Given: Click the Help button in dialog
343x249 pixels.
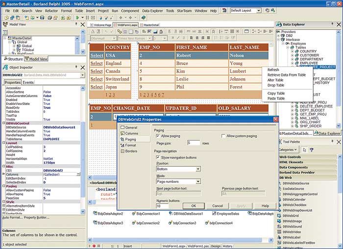Looking at the screenshot, I should pos(265,206).
